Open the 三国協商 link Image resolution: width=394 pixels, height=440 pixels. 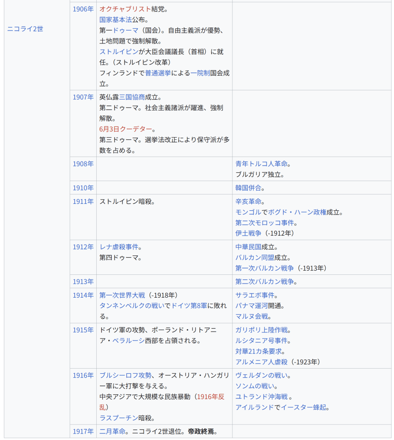coord(132,97)
